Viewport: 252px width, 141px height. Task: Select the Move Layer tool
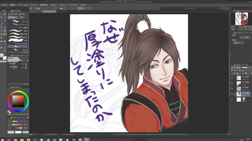click(5, 18)
